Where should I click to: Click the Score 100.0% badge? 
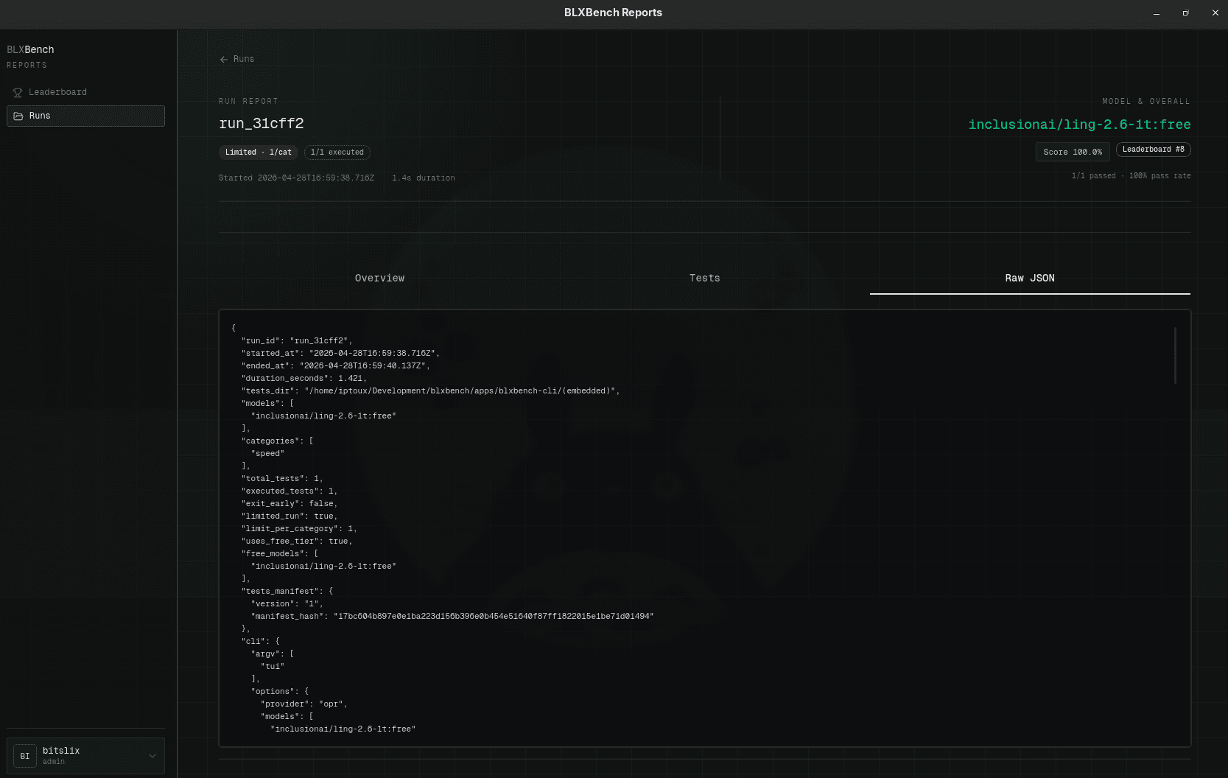[1073, 152]
